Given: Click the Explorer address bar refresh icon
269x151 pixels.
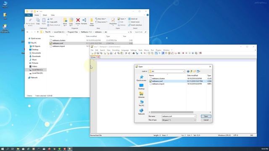Looking at the screenshot, I should click(131, 32).
